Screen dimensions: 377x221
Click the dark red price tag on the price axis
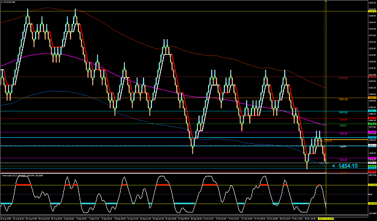[x=372, y=76]
